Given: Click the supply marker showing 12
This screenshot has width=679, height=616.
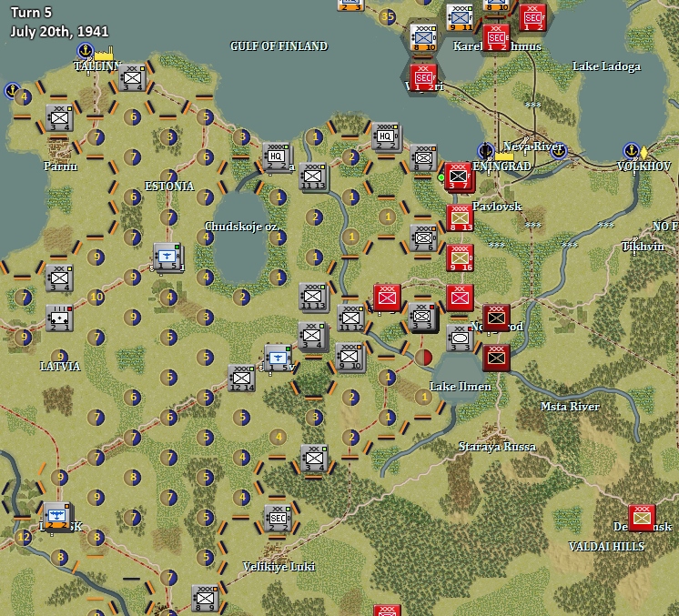Looking at the screenshot, I should (24, 538).
